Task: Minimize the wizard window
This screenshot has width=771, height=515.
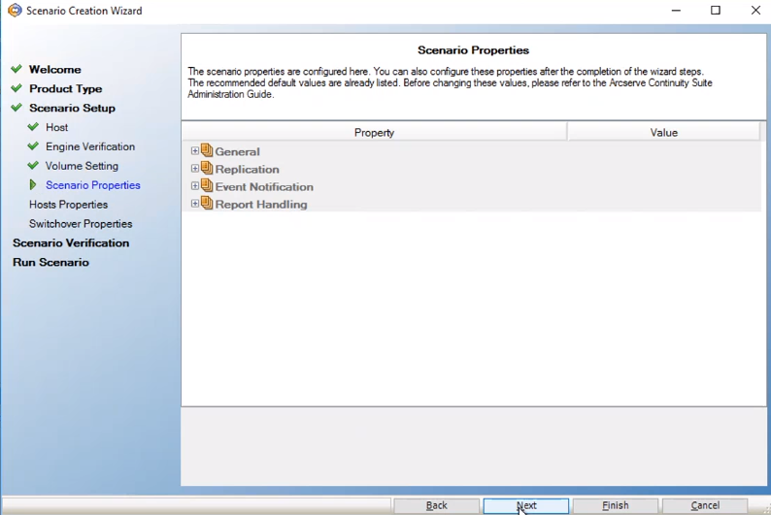Action: [676, 11]
